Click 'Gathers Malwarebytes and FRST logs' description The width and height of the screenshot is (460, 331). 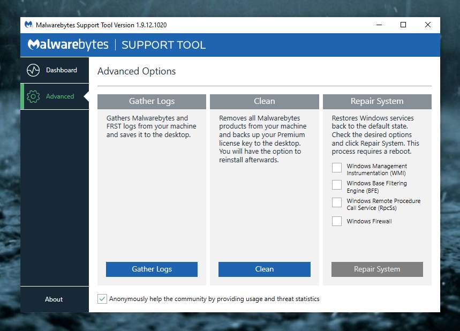coord(151,126)
